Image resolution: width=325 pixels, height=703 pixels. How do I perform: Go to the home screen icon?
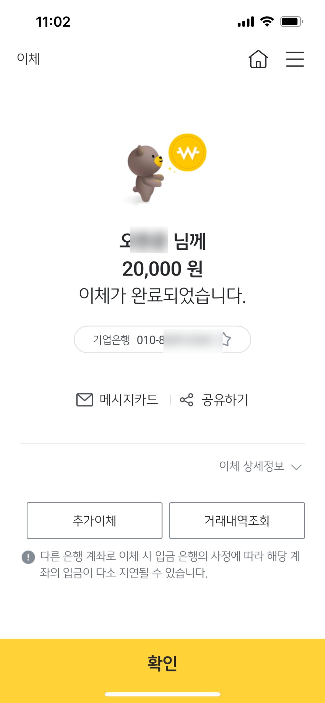coord(258,59)
